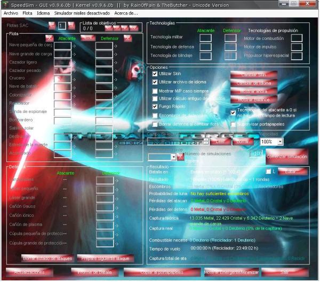320x282 pixels.
Task: Click the Cambiar Skin button
Action: pos(254,75)
